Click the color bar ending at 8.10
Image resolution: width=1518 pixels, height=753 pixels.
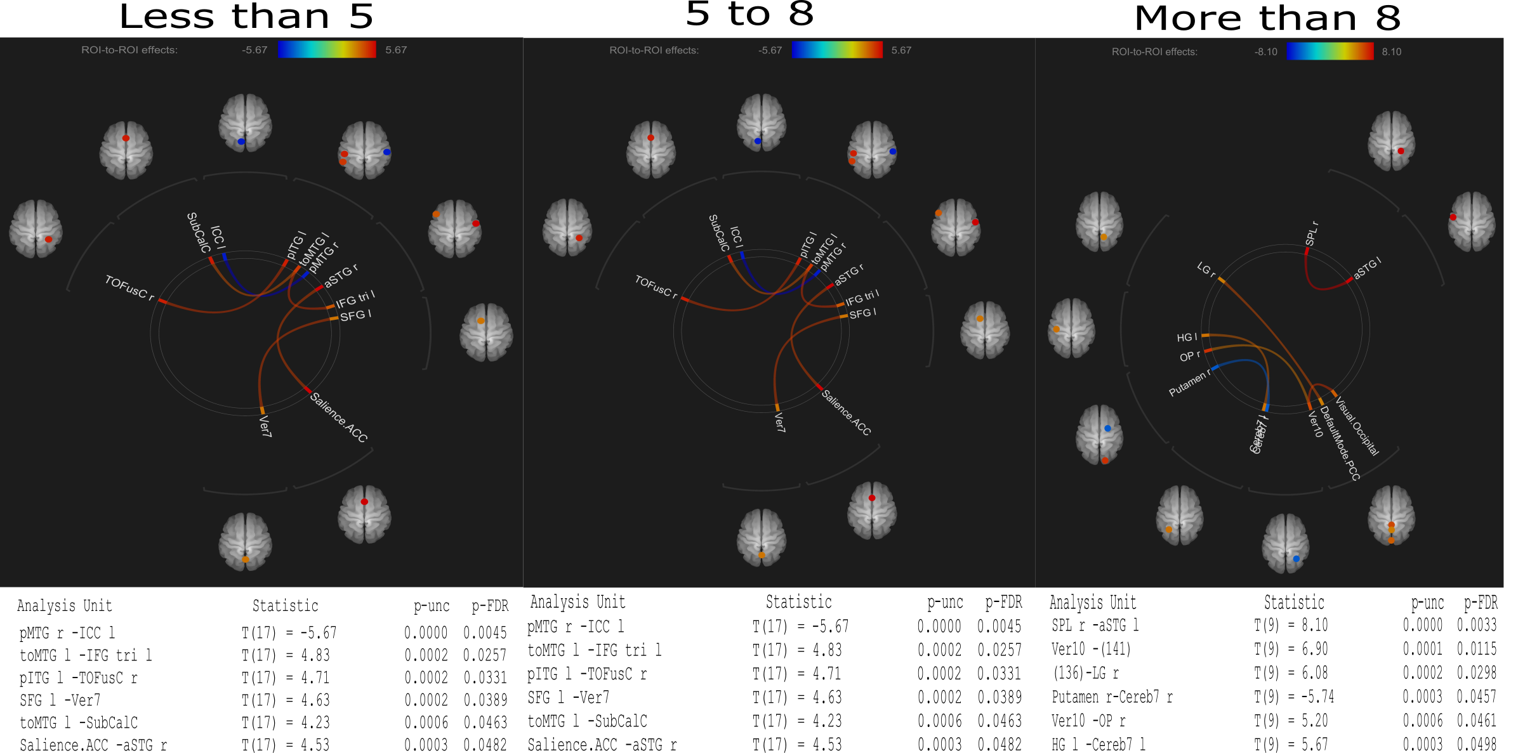(x=1330, y=51)
